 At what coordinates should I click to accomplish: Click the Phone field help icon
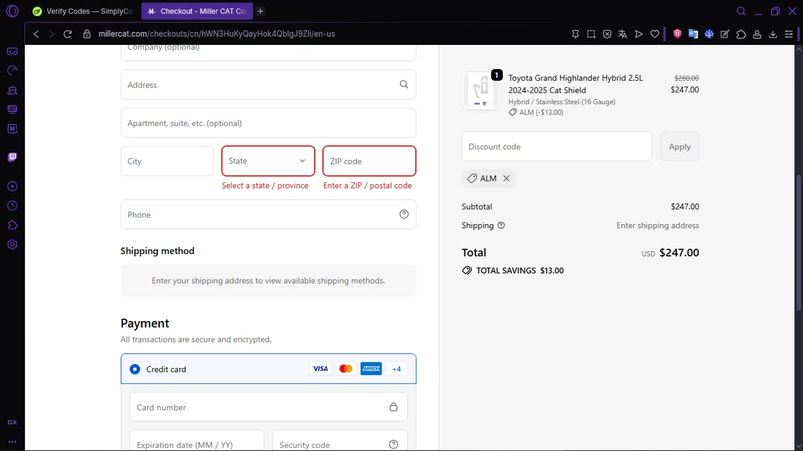(404, 214)
